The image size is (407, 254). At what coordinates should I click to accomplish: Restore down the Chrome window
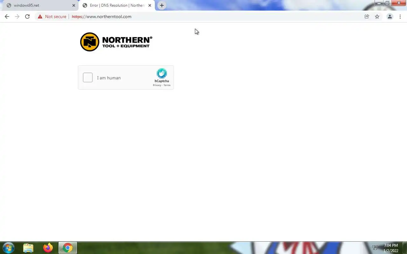387,3
